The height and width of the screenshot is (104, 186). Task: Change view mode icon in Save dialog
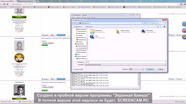point(158,27)
